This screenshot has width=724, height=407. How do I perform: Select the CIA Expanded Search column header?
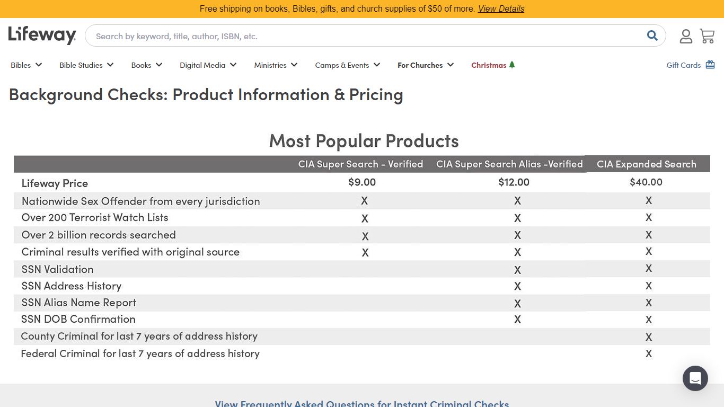point(647,164)
